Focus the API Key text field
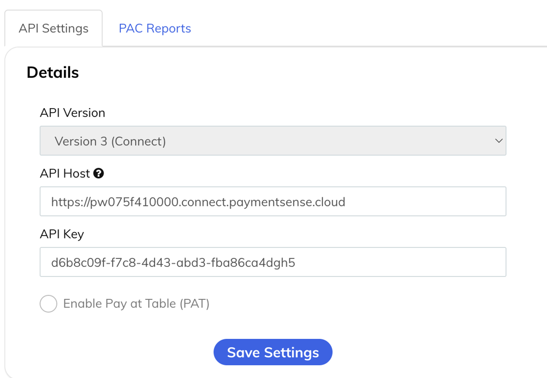This screenshot has width=547, height=378. pyautogui.click(x=273, y=262)
